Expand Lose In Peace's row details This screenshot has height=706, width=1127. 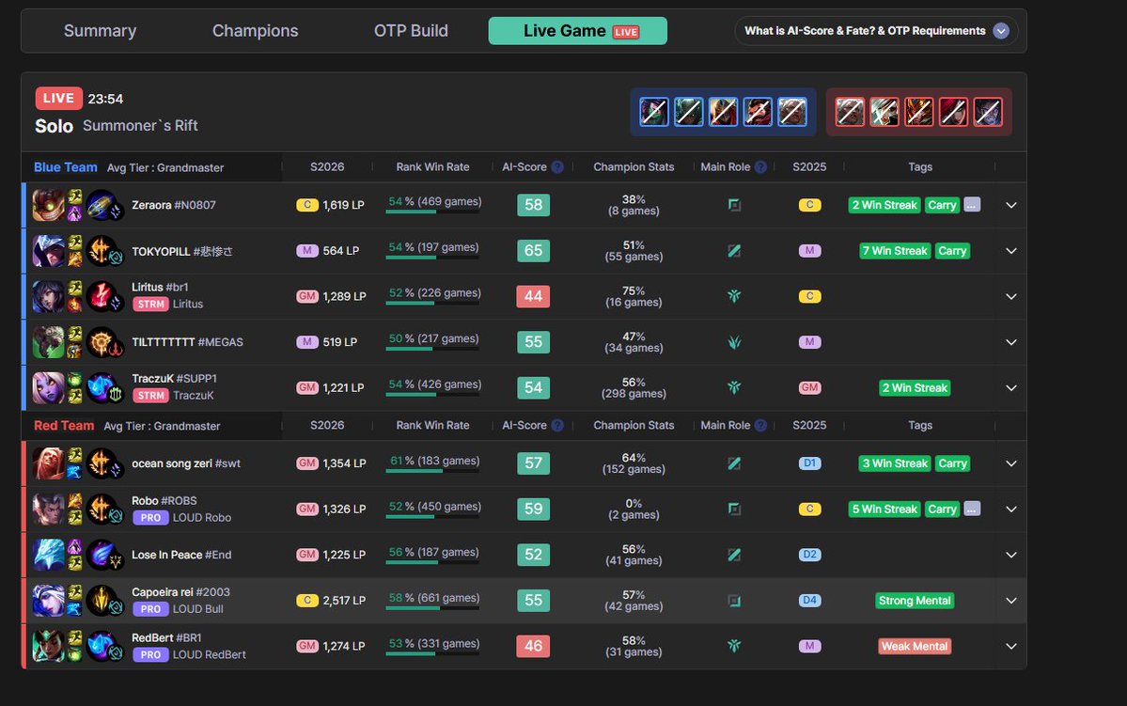[1010, 555]
